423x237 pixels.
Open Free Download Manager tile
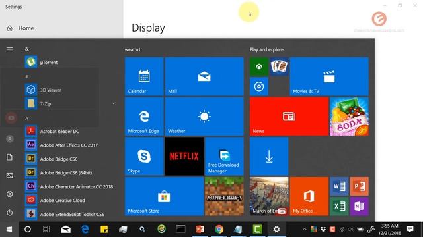point(224,157)
